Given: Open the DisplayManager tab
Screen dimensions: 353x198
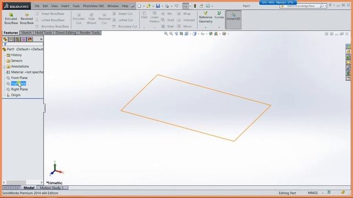Looking at the screenshot, I should point(30,39).
